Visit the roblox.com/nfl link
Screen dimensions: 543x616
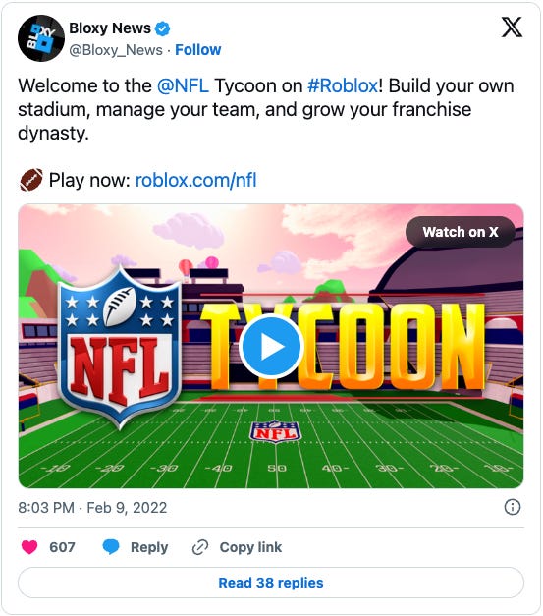(x=196, y=181)
